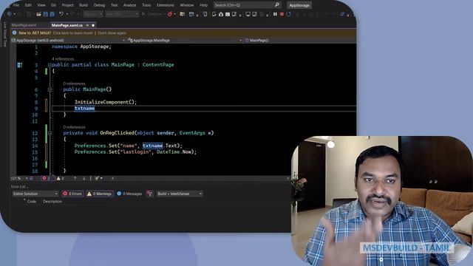Go to previous issue up arrow
Viewport: 473px width, 266px height.
tap(75, 178)
